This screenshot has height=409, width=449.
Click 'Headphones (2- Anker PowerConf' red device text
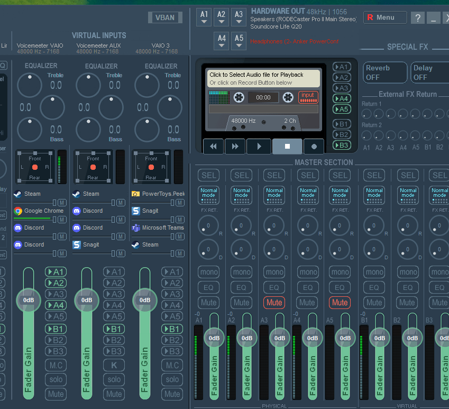295,41
